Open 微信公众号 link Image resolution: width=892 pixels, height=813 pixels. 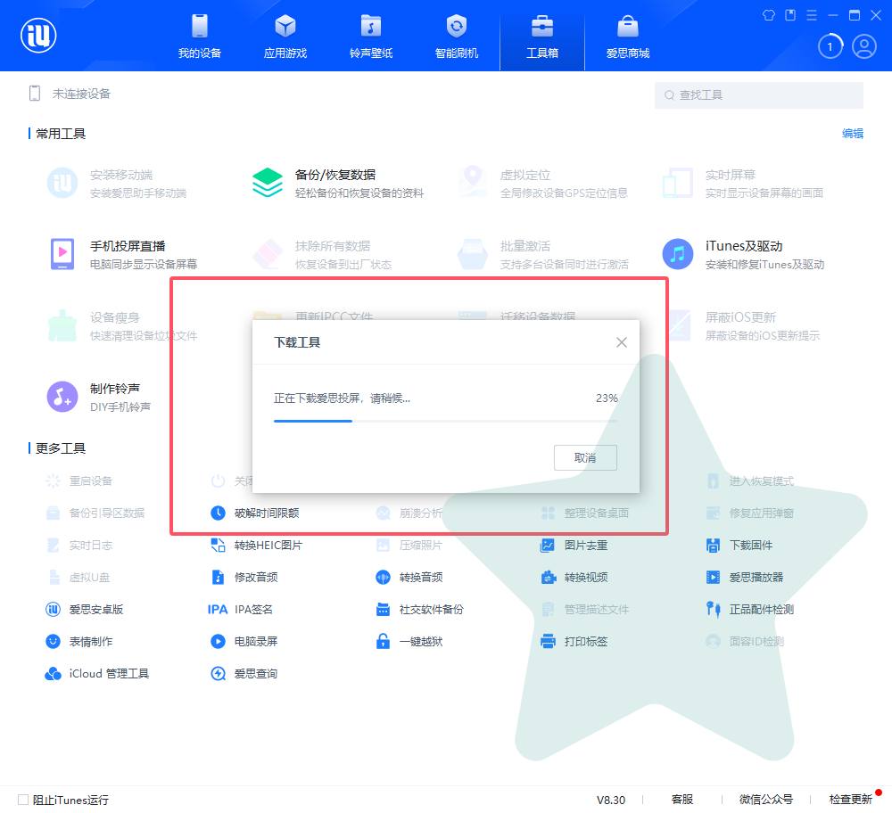765,800
